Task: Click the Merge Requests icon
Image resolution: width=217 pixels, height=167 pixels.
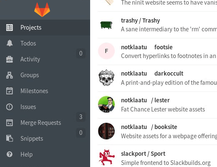Action: (10, 123)
